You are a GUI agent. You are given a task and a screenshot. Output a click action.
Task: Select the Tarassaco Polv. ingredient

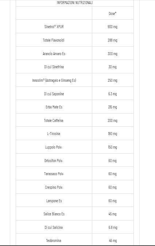(54, 174)
